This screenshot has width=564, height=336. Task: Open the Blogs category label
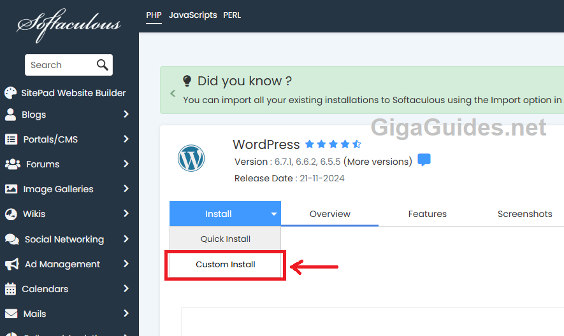34,115
